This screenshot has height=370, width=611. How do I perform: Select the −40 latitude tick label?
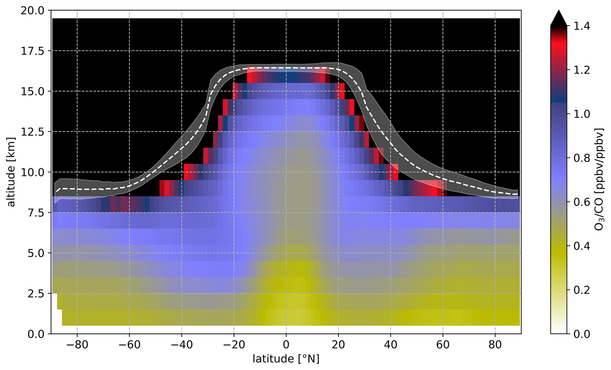pyautogui.click(x=181, y=345)
